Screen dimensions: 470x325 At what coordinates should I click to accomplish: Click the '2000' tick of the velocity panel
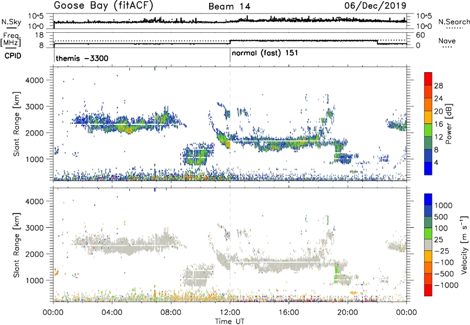tap(35, 254)
